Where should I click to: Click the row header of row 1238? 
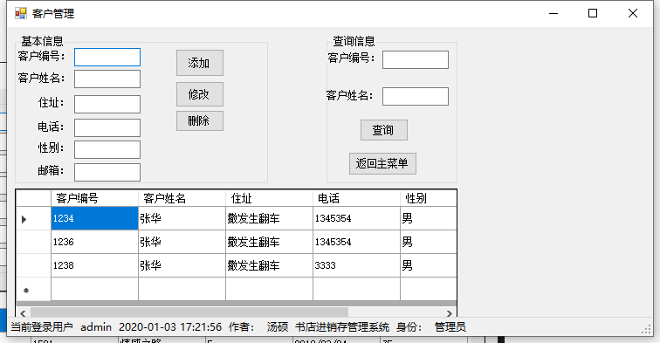tap(34, 265)
